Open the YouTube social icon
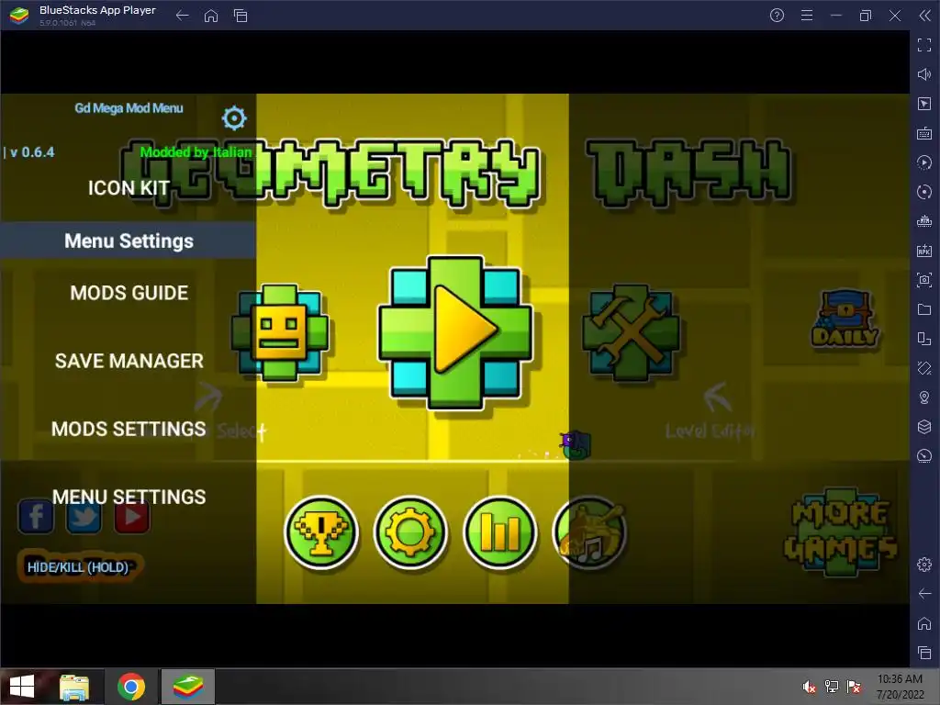940x705 pixels. click(x=132, y=517)
